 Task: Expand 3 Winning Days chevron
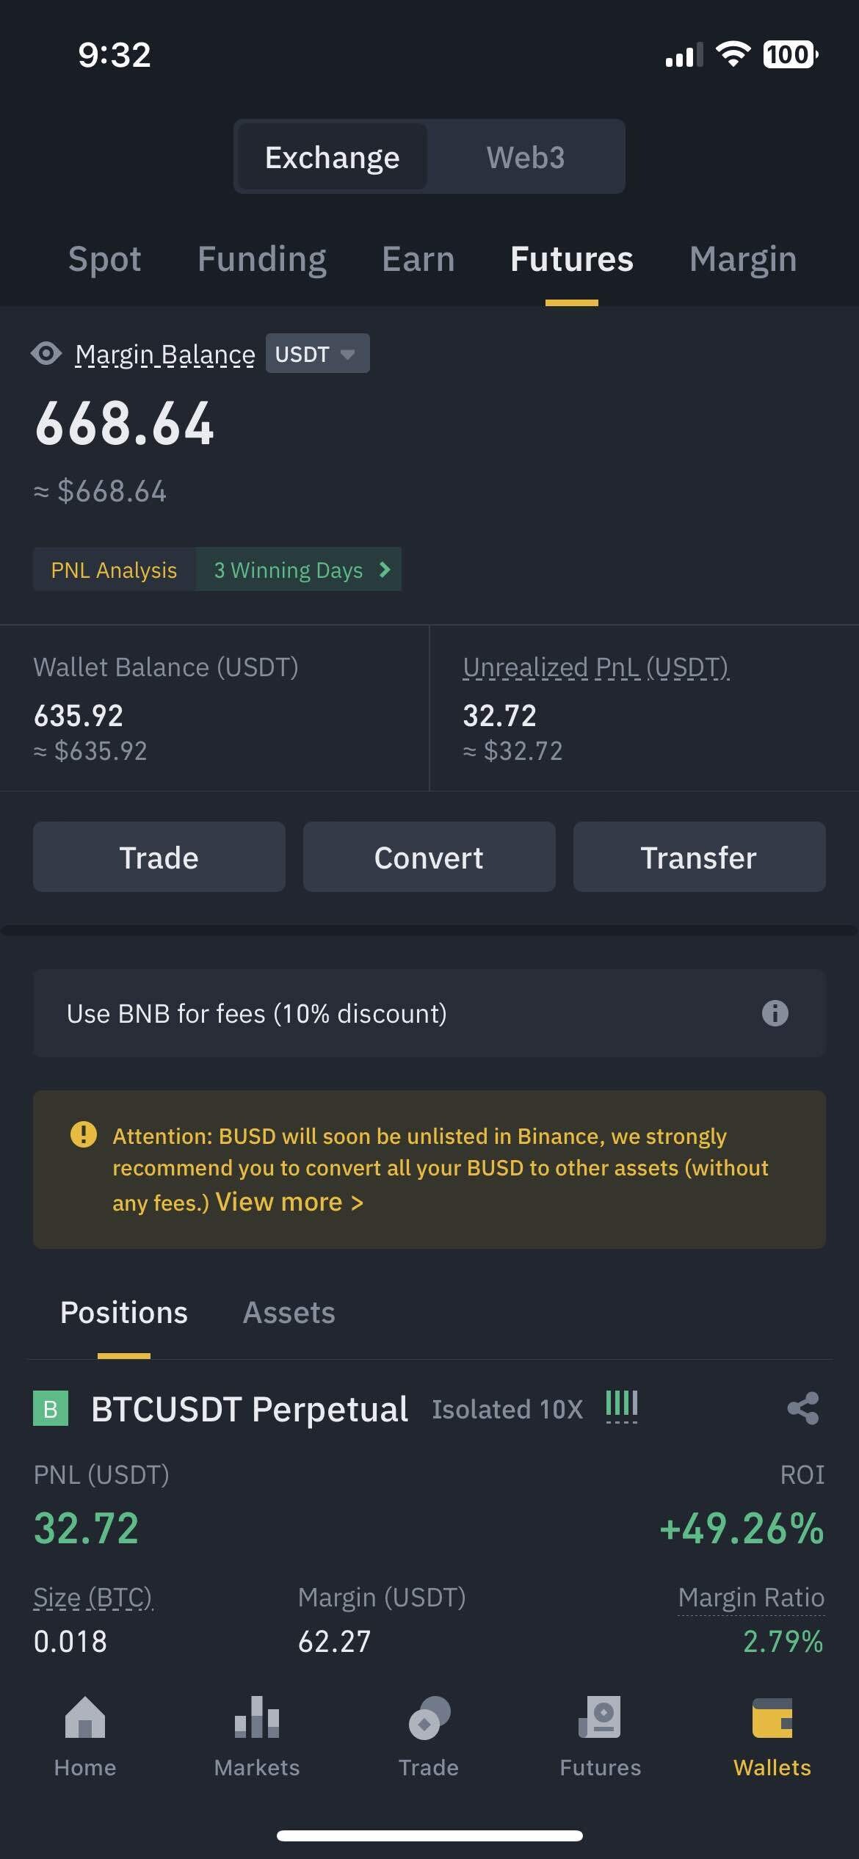(384, 570)
